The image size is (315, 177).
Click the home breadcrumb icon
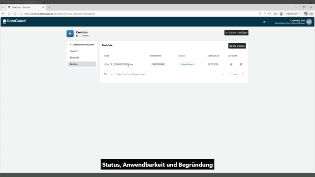77,36
